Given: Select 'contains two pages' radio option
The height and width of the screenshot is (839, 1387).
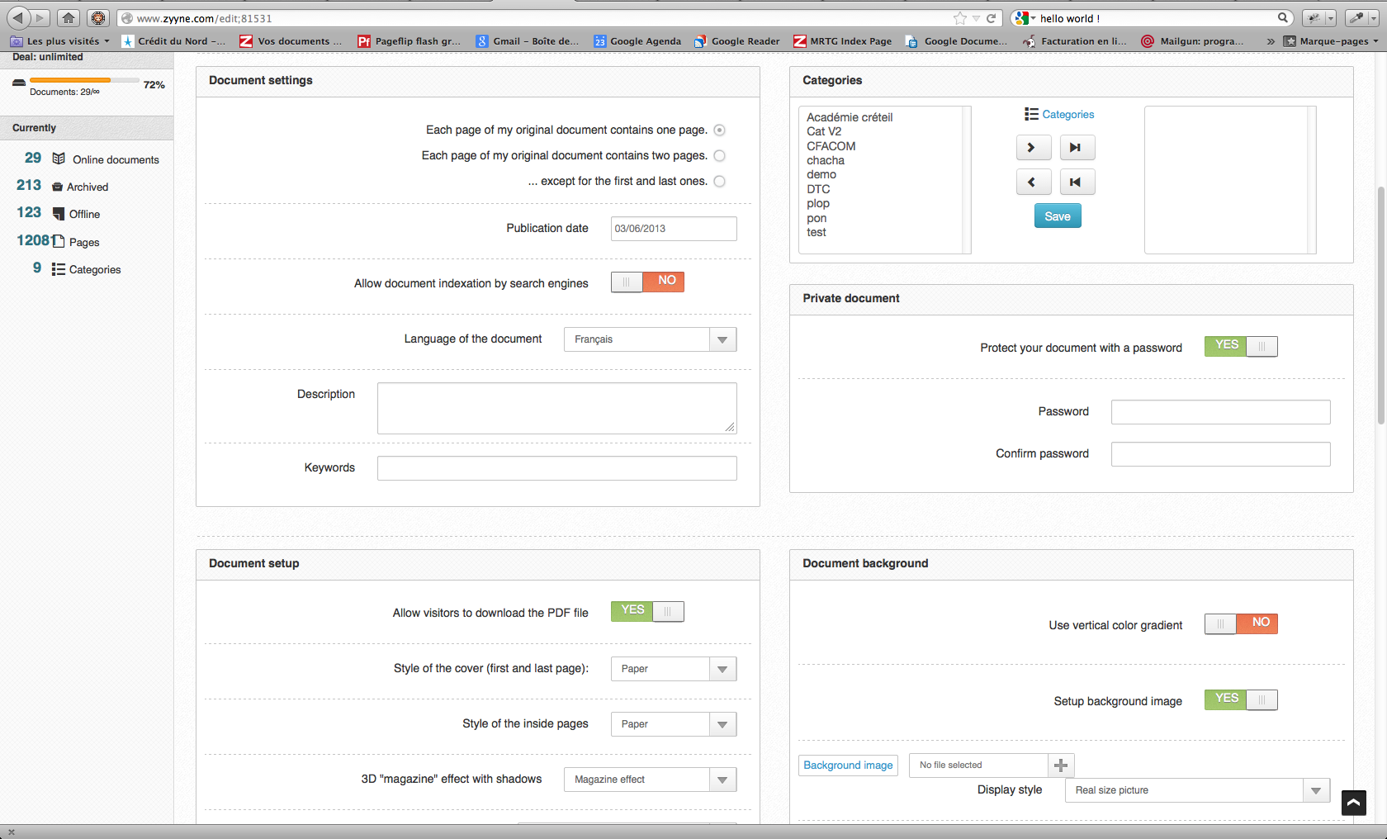Looking at the screenshot, I should point(719,155).
